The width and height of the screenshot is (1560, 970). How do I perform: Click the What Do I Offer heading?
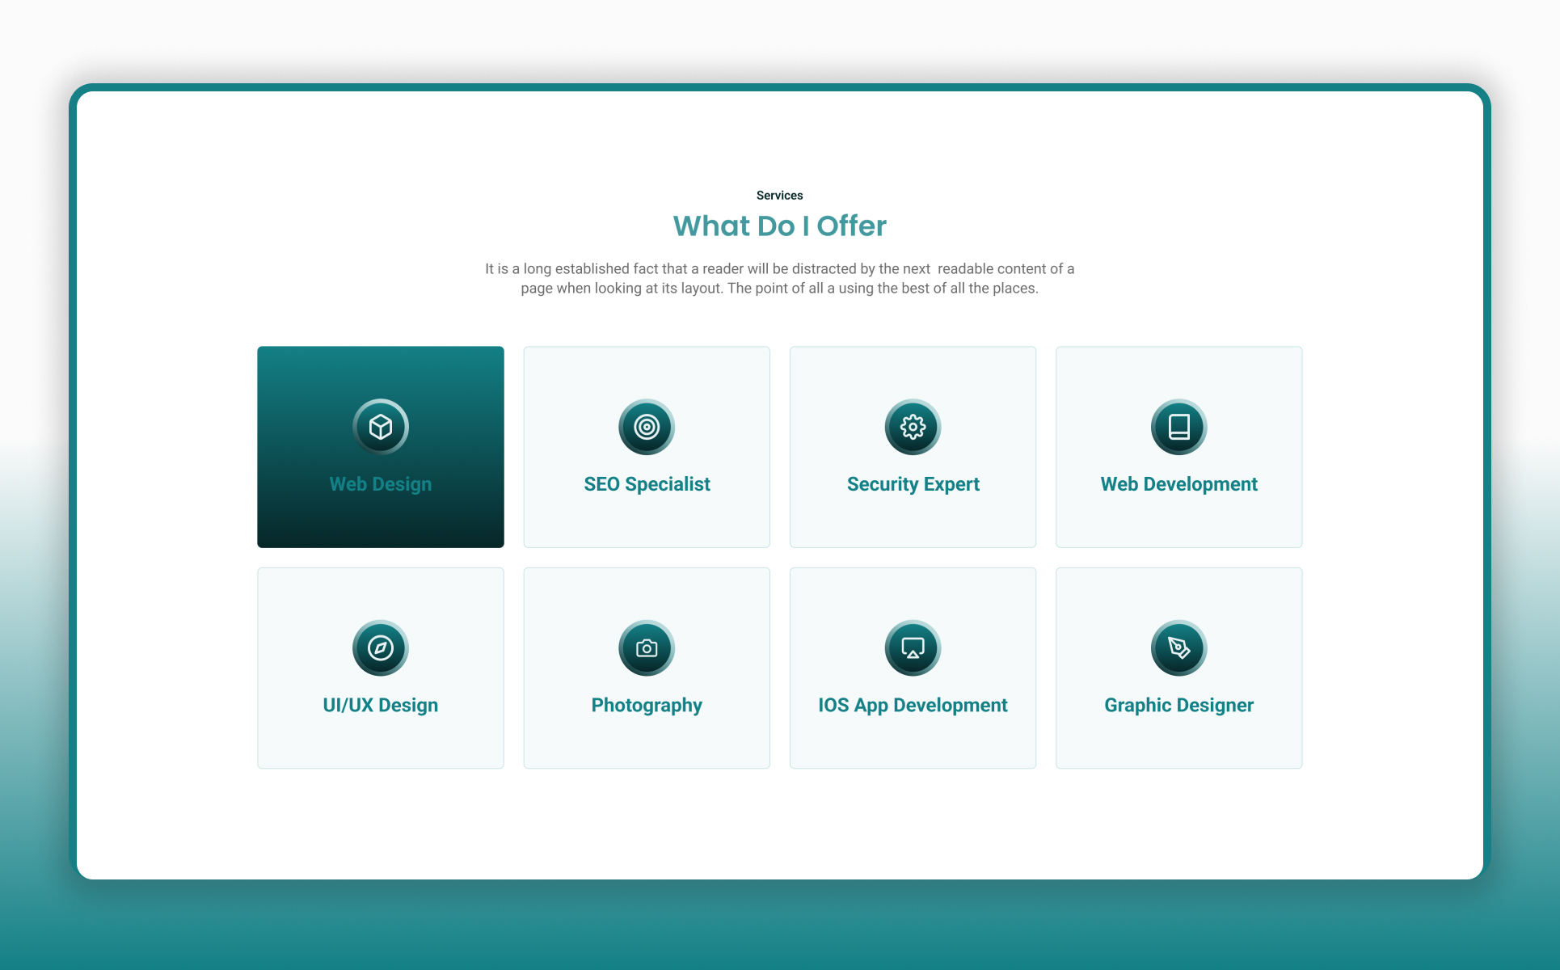click(x=779, y=226)
